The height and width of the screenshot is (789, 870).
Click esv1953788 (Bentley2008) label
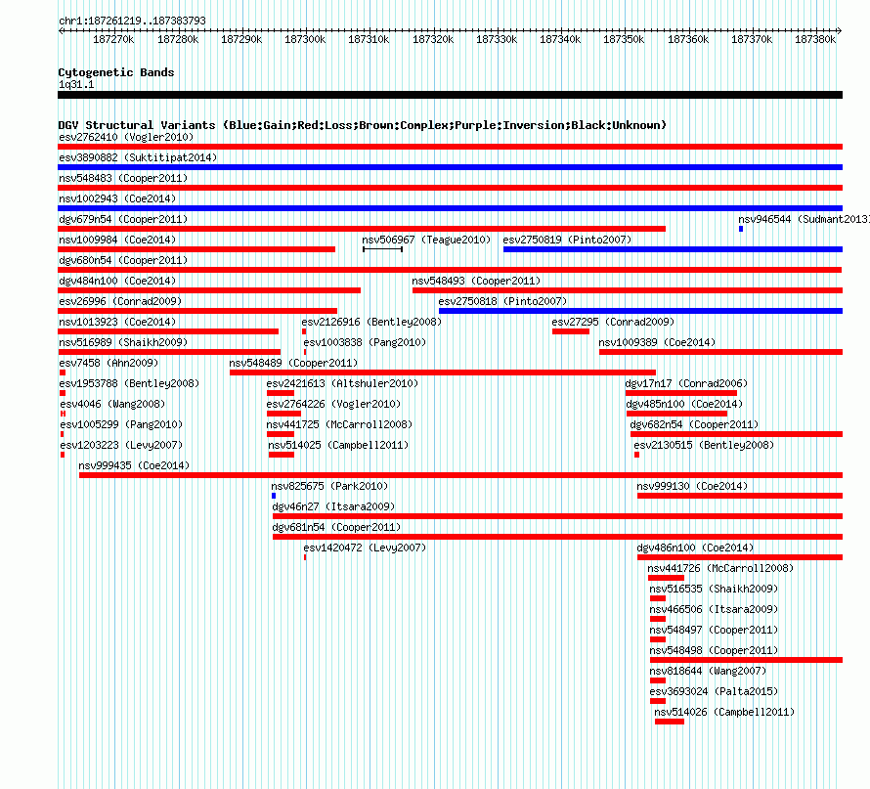[x=129, y=383]
